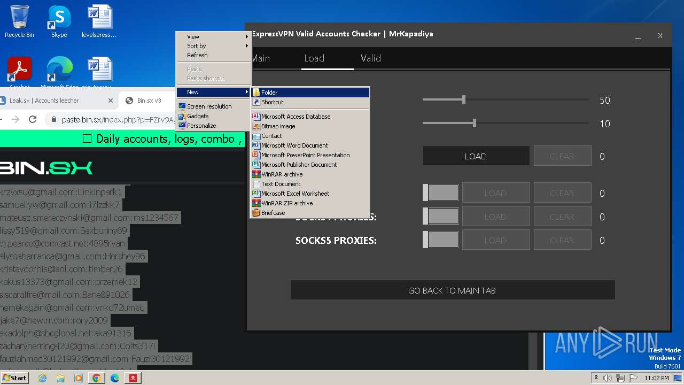Toggle the switch in the row above SOCKS5
Viewport: 684px width, 385px height.
coord(441,216)
